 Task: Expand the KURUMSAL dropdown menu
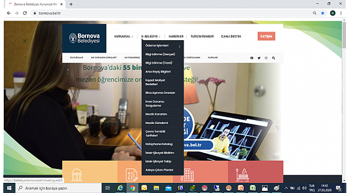pos(123,36)
